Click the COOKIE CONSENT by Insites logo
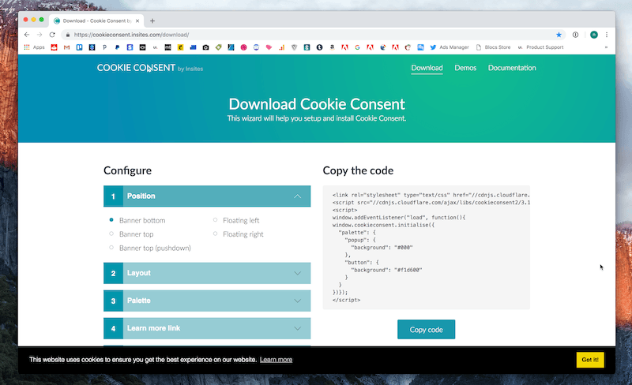Screen dimensions: 632x385 click(x=150, y=68)
